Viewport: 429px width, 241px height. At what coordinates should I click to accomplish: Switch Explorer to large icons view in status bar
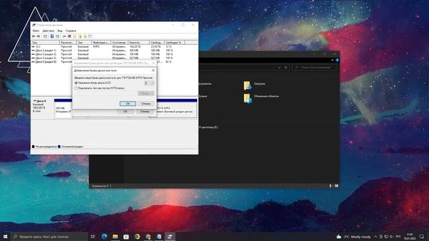(x=336, y=186)
